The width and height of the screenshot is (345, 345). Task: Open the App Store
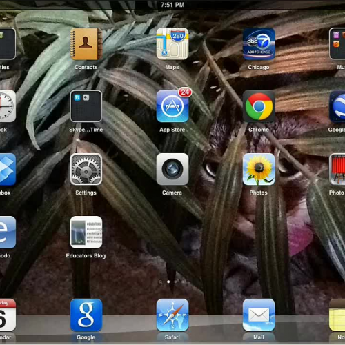tap(172, 106)
